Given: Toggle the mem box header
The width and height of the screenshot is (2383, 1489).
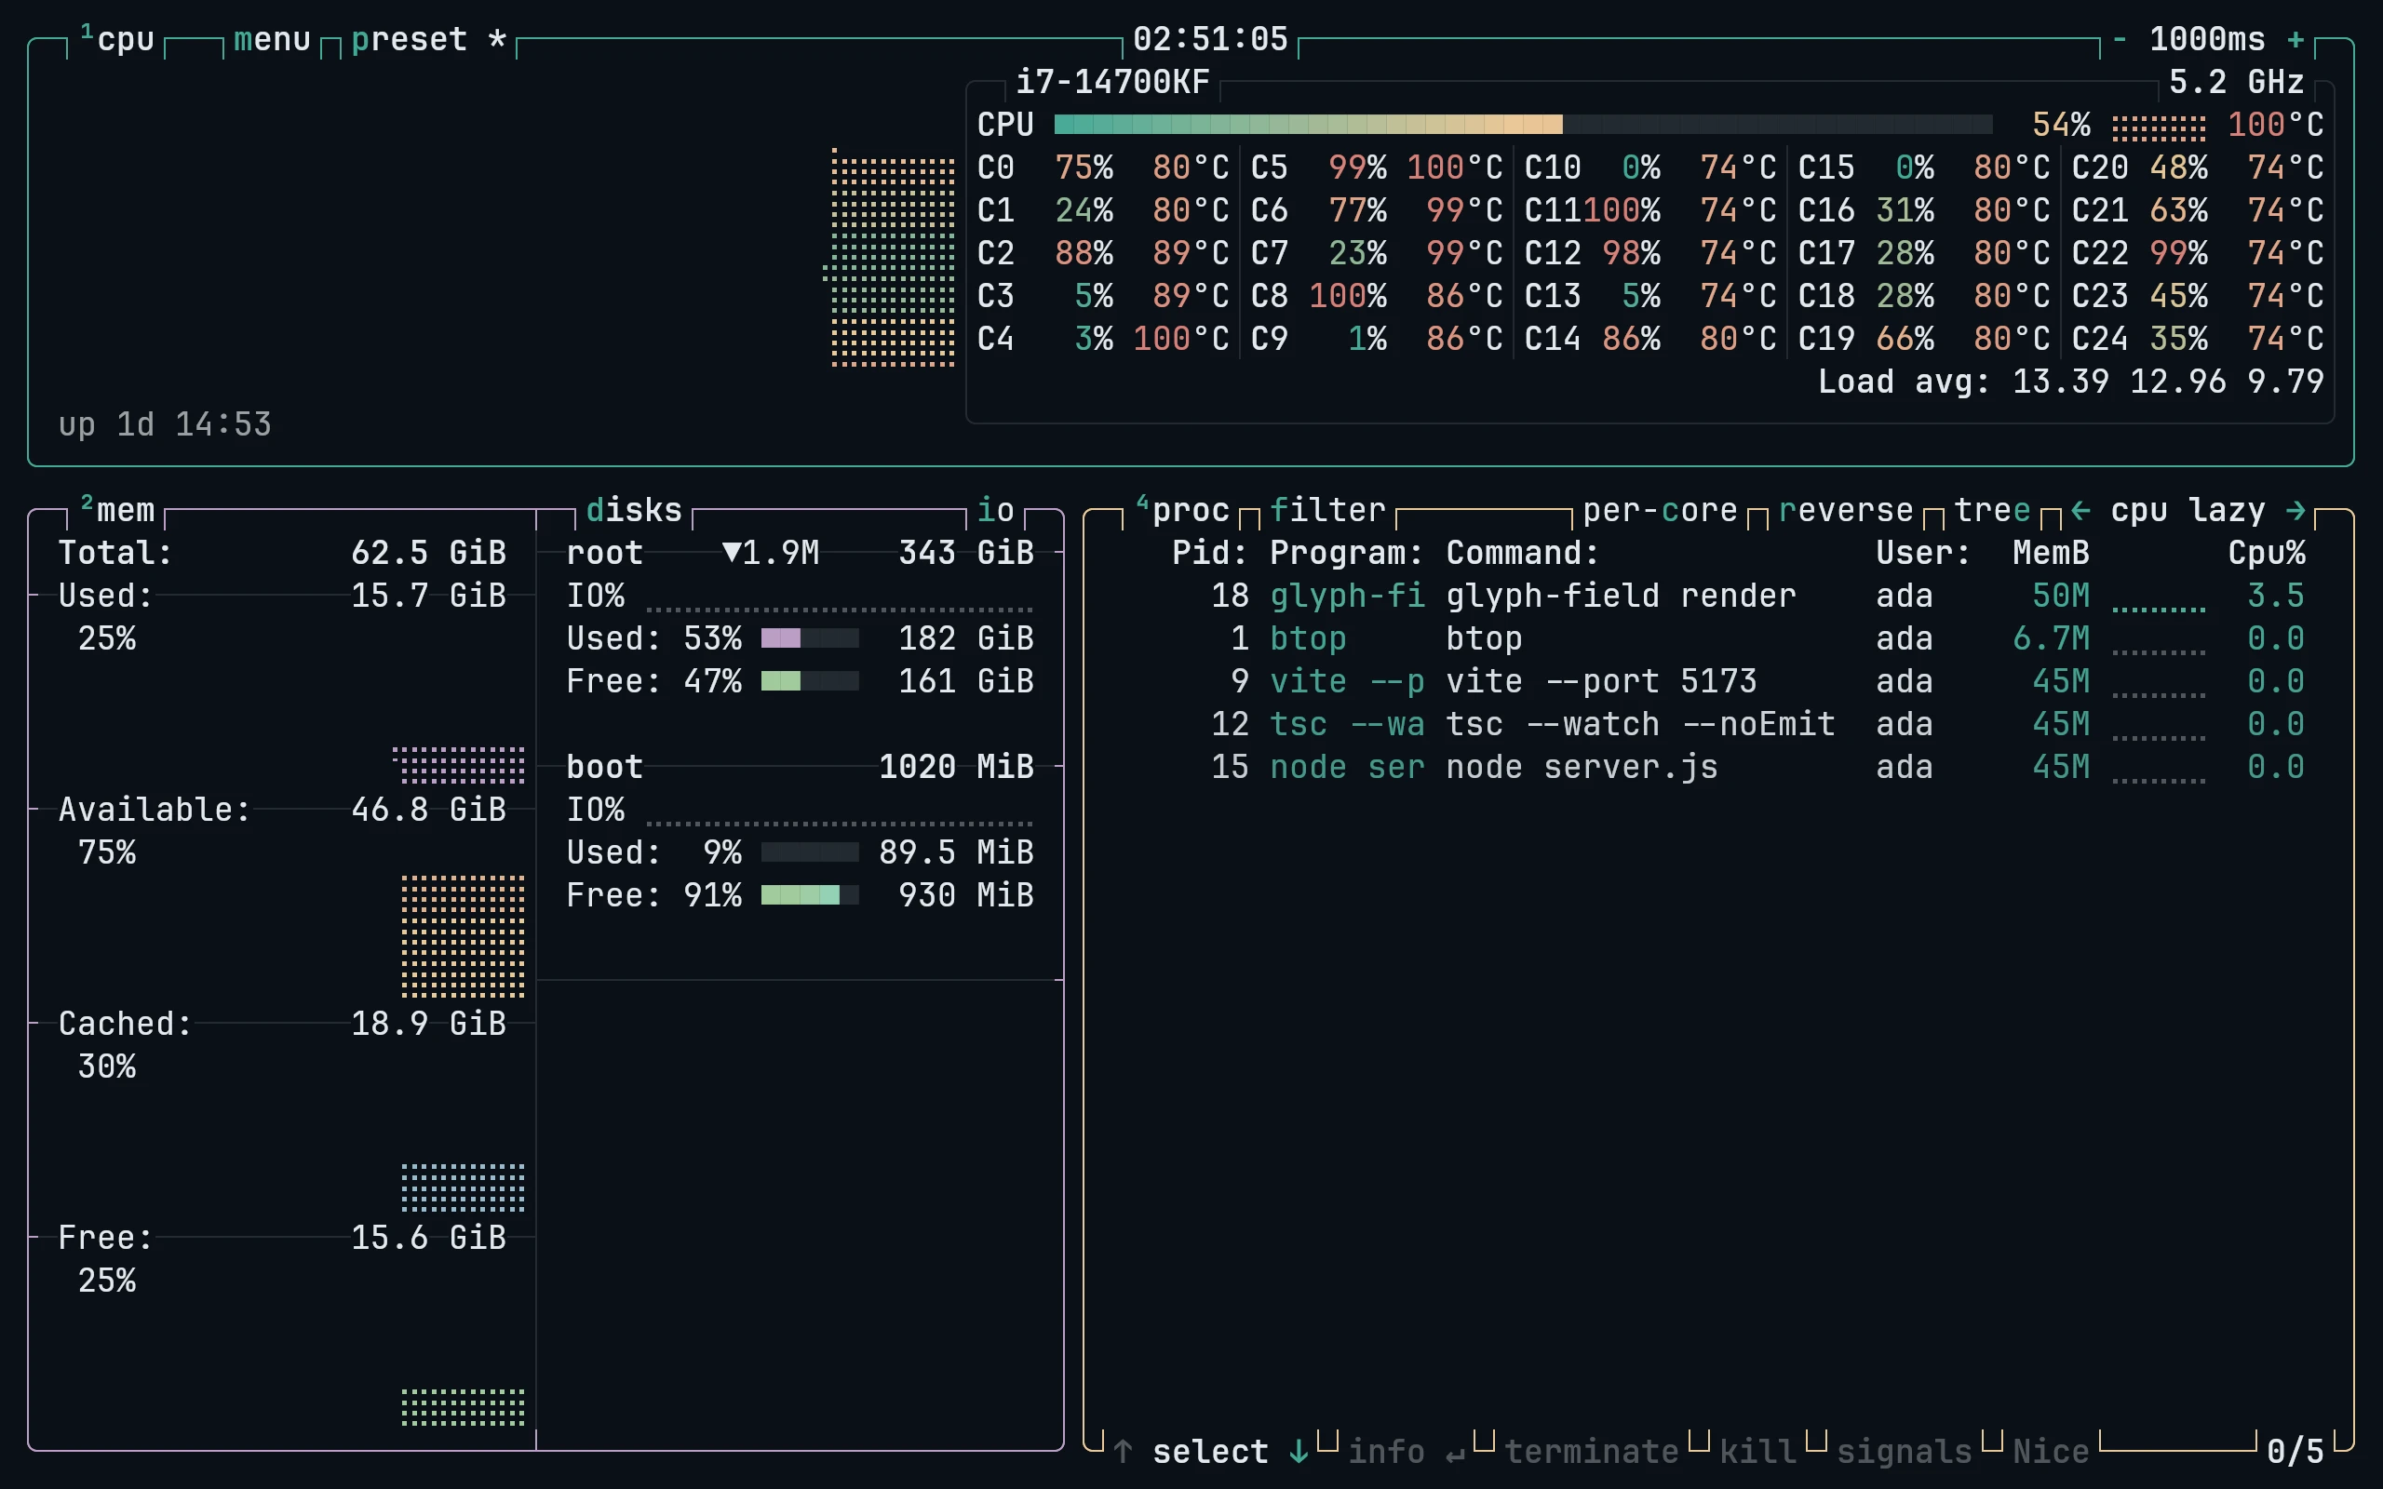Looking at the screenshot, I should 117,510.
